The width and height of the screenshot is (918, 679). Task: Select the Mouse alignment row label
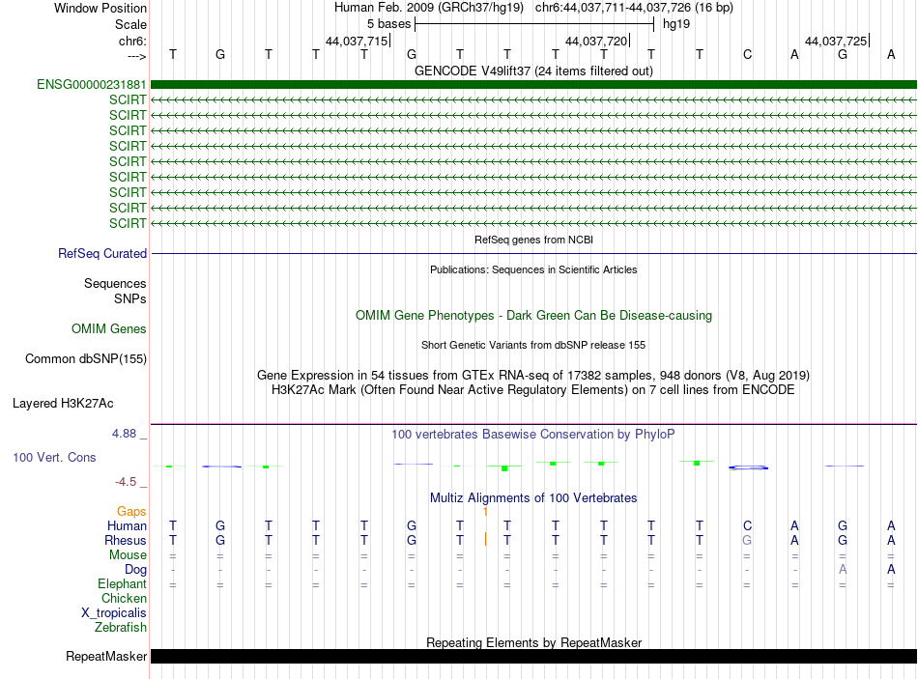click(x=128, y=555)
